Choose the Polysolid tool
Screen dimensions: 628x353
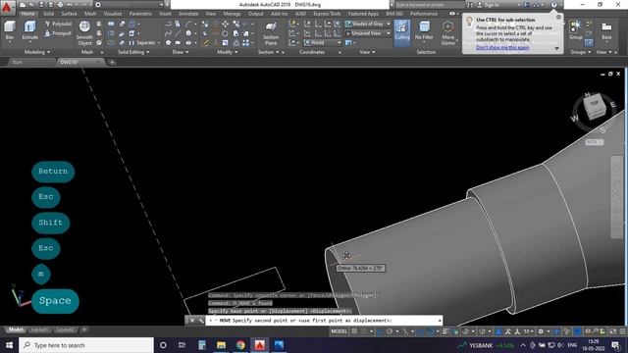(59, 24)
